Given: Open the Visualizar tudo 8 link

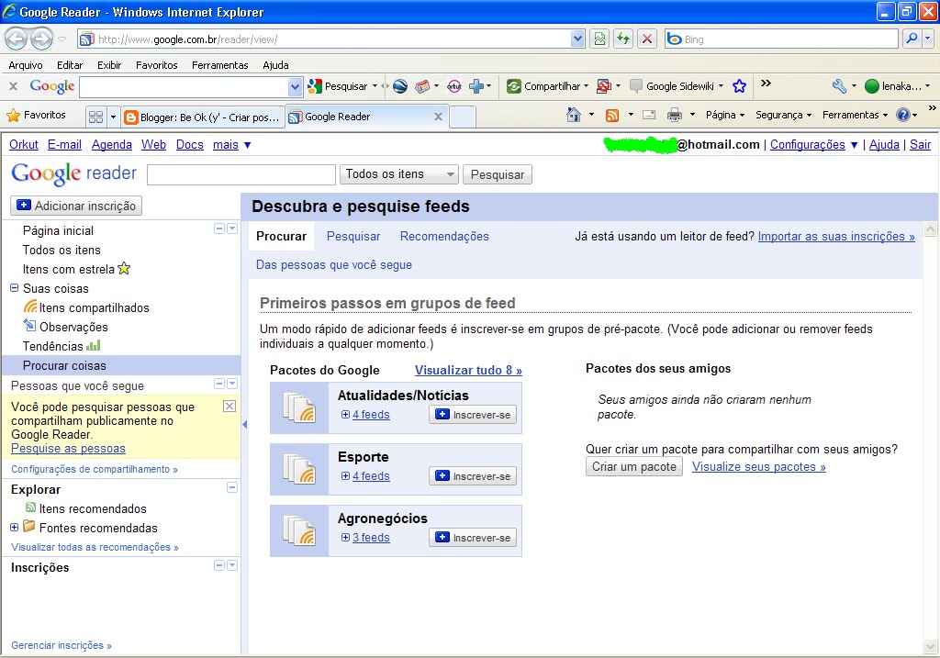Looking at the screenshot, I should coord(468,371).
